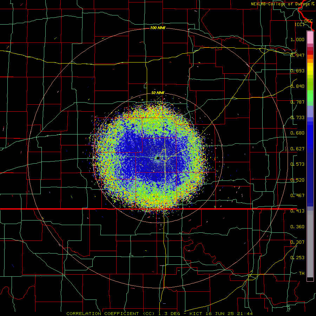Select the 0.840 scale value
Viewport: 316px width, 316px height.
tap(297, 86)
